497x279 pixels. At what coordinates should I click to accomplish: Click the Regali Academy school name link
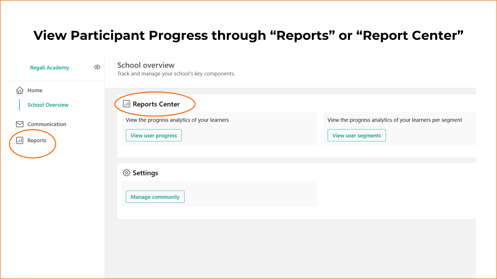49,68
